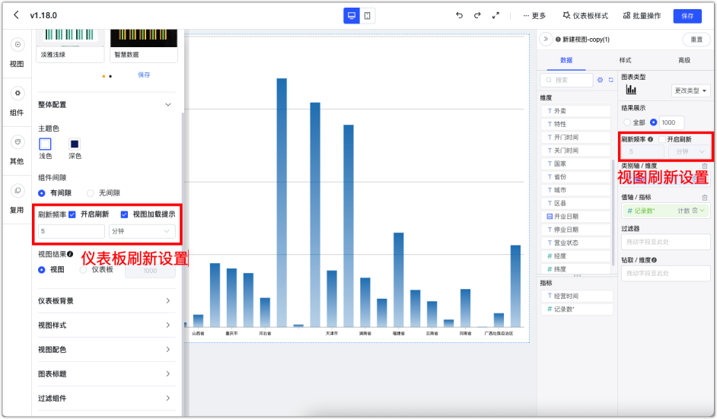The height and width of the screenshot is (419, 717).
Task: Switch to the 数据 tab
Action: [x=566, y=60]
